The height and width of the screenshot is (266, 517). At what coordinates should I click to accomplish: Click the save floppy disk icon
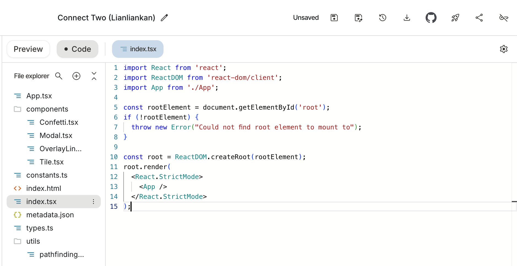click(x=334, y=18)
